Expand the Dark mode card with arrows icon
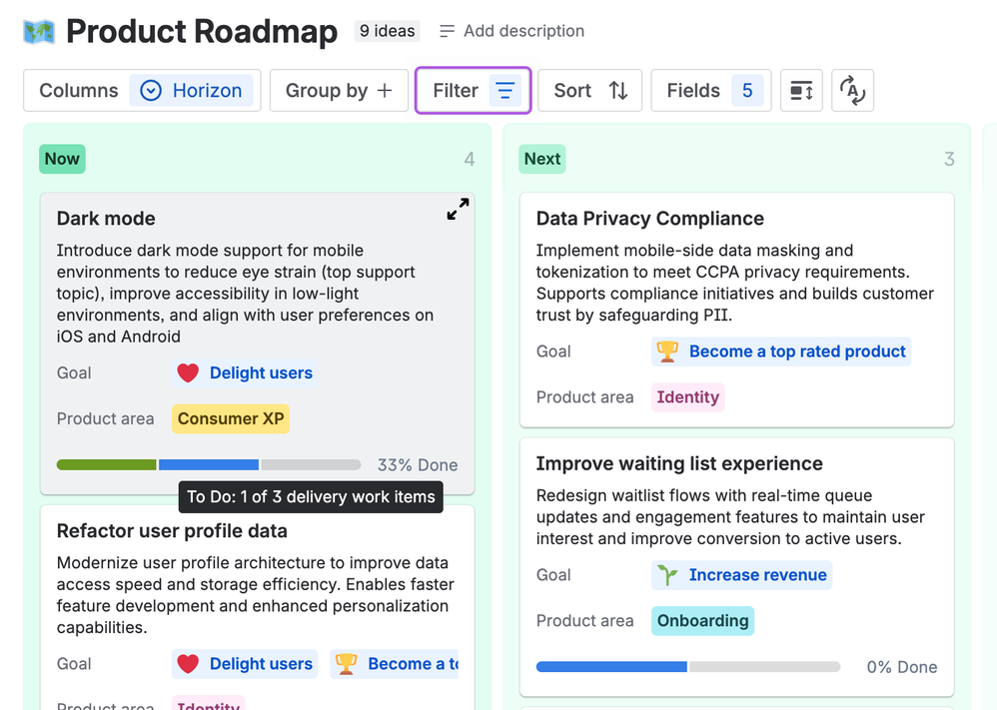997x710 pixels. tap(458, 209)
